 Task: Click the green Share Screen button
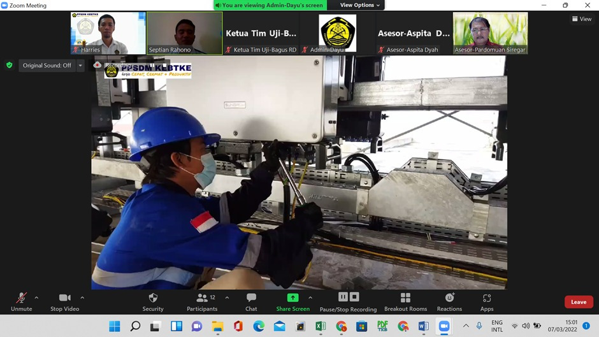(x=292, y=302)
